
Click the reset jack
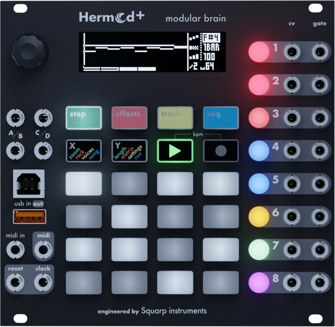coord(15,283)
